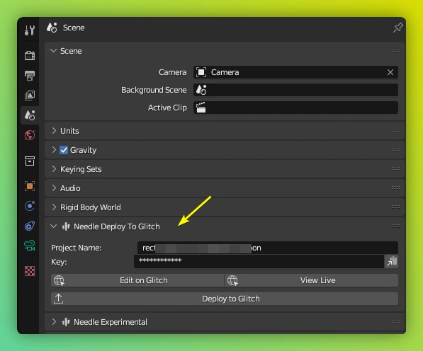This screenshot has height=351, width=423.
Task: Paste key using clipboard icon
Action: [391, 261]
